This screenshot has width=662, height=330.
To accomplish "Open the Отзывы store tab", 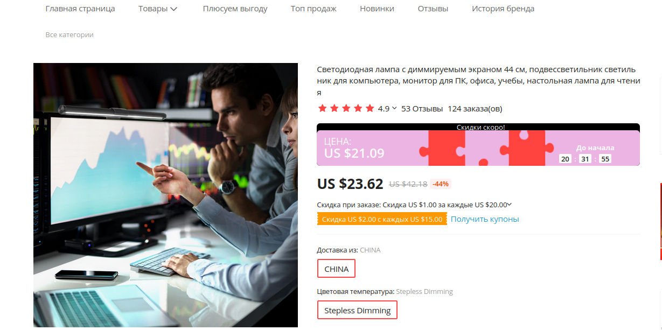I will click(433, 9).
